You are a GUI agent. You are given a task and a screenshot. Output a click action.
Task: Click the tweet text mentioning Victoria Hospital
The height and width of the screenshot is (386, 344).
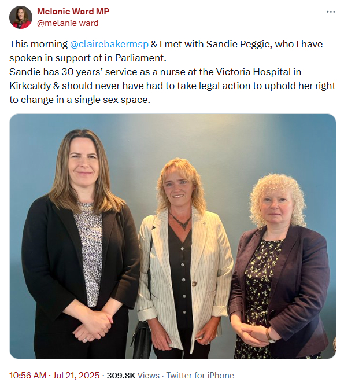(x=155, y=72)
